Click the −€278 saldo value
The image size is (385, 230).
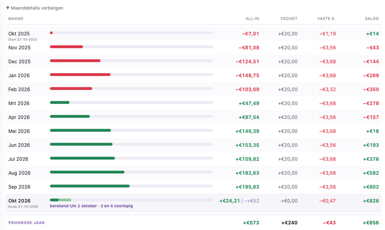click(371, 104)
